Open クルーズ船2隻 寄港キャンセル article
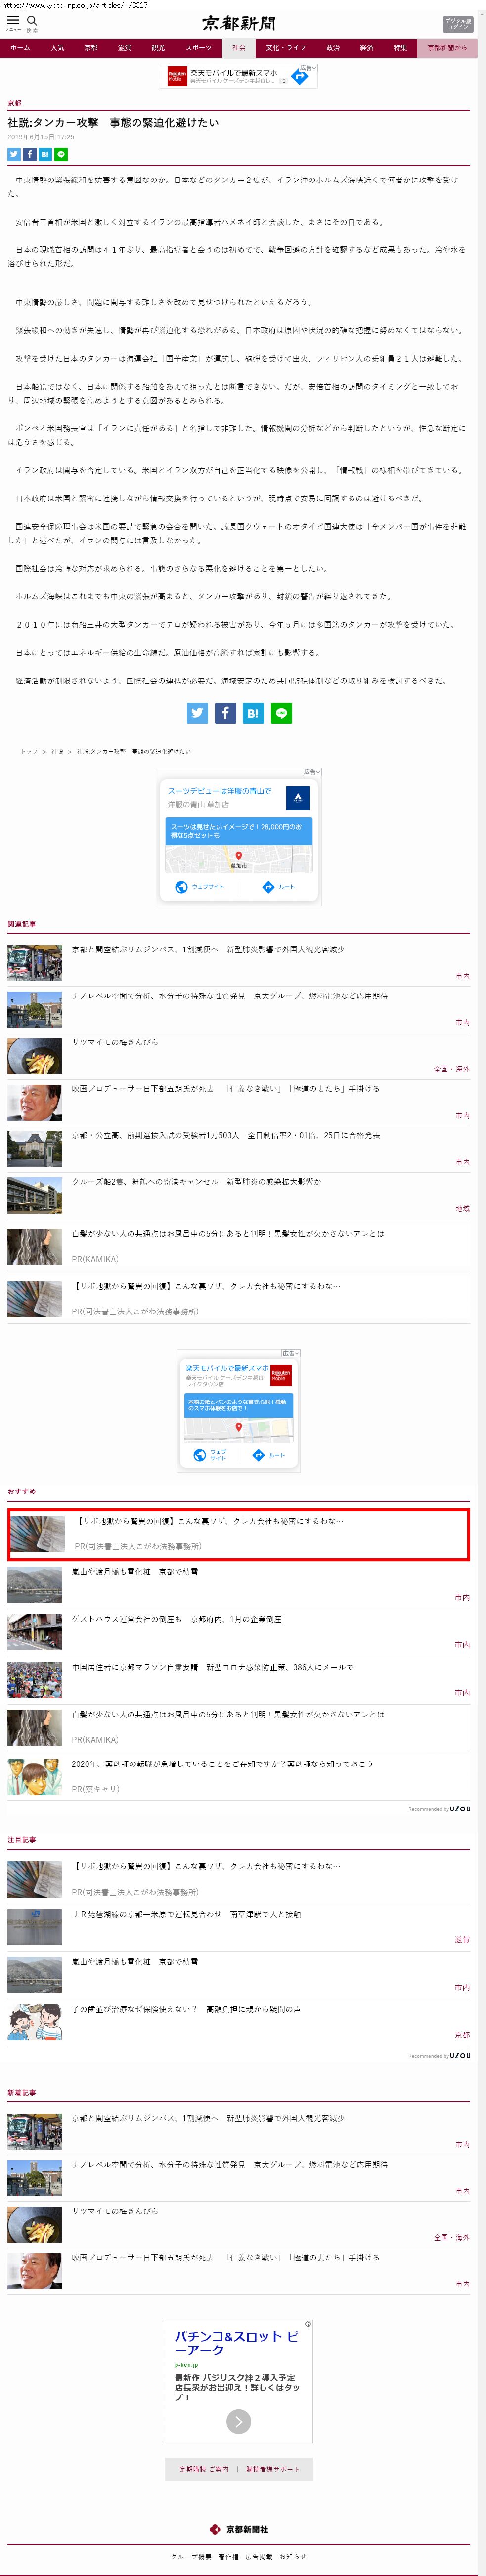 (196, 1181)
